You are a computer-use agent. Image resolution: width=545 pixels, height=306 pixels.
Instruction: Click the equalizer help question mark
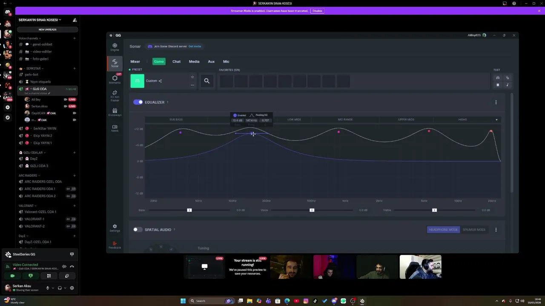pos(167,102)
